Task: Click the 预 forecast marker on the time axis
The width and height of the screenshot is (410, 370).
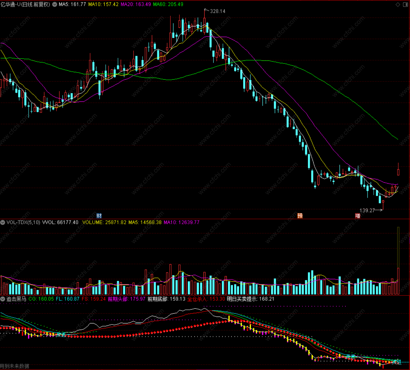Action: [x=300, y=216]
